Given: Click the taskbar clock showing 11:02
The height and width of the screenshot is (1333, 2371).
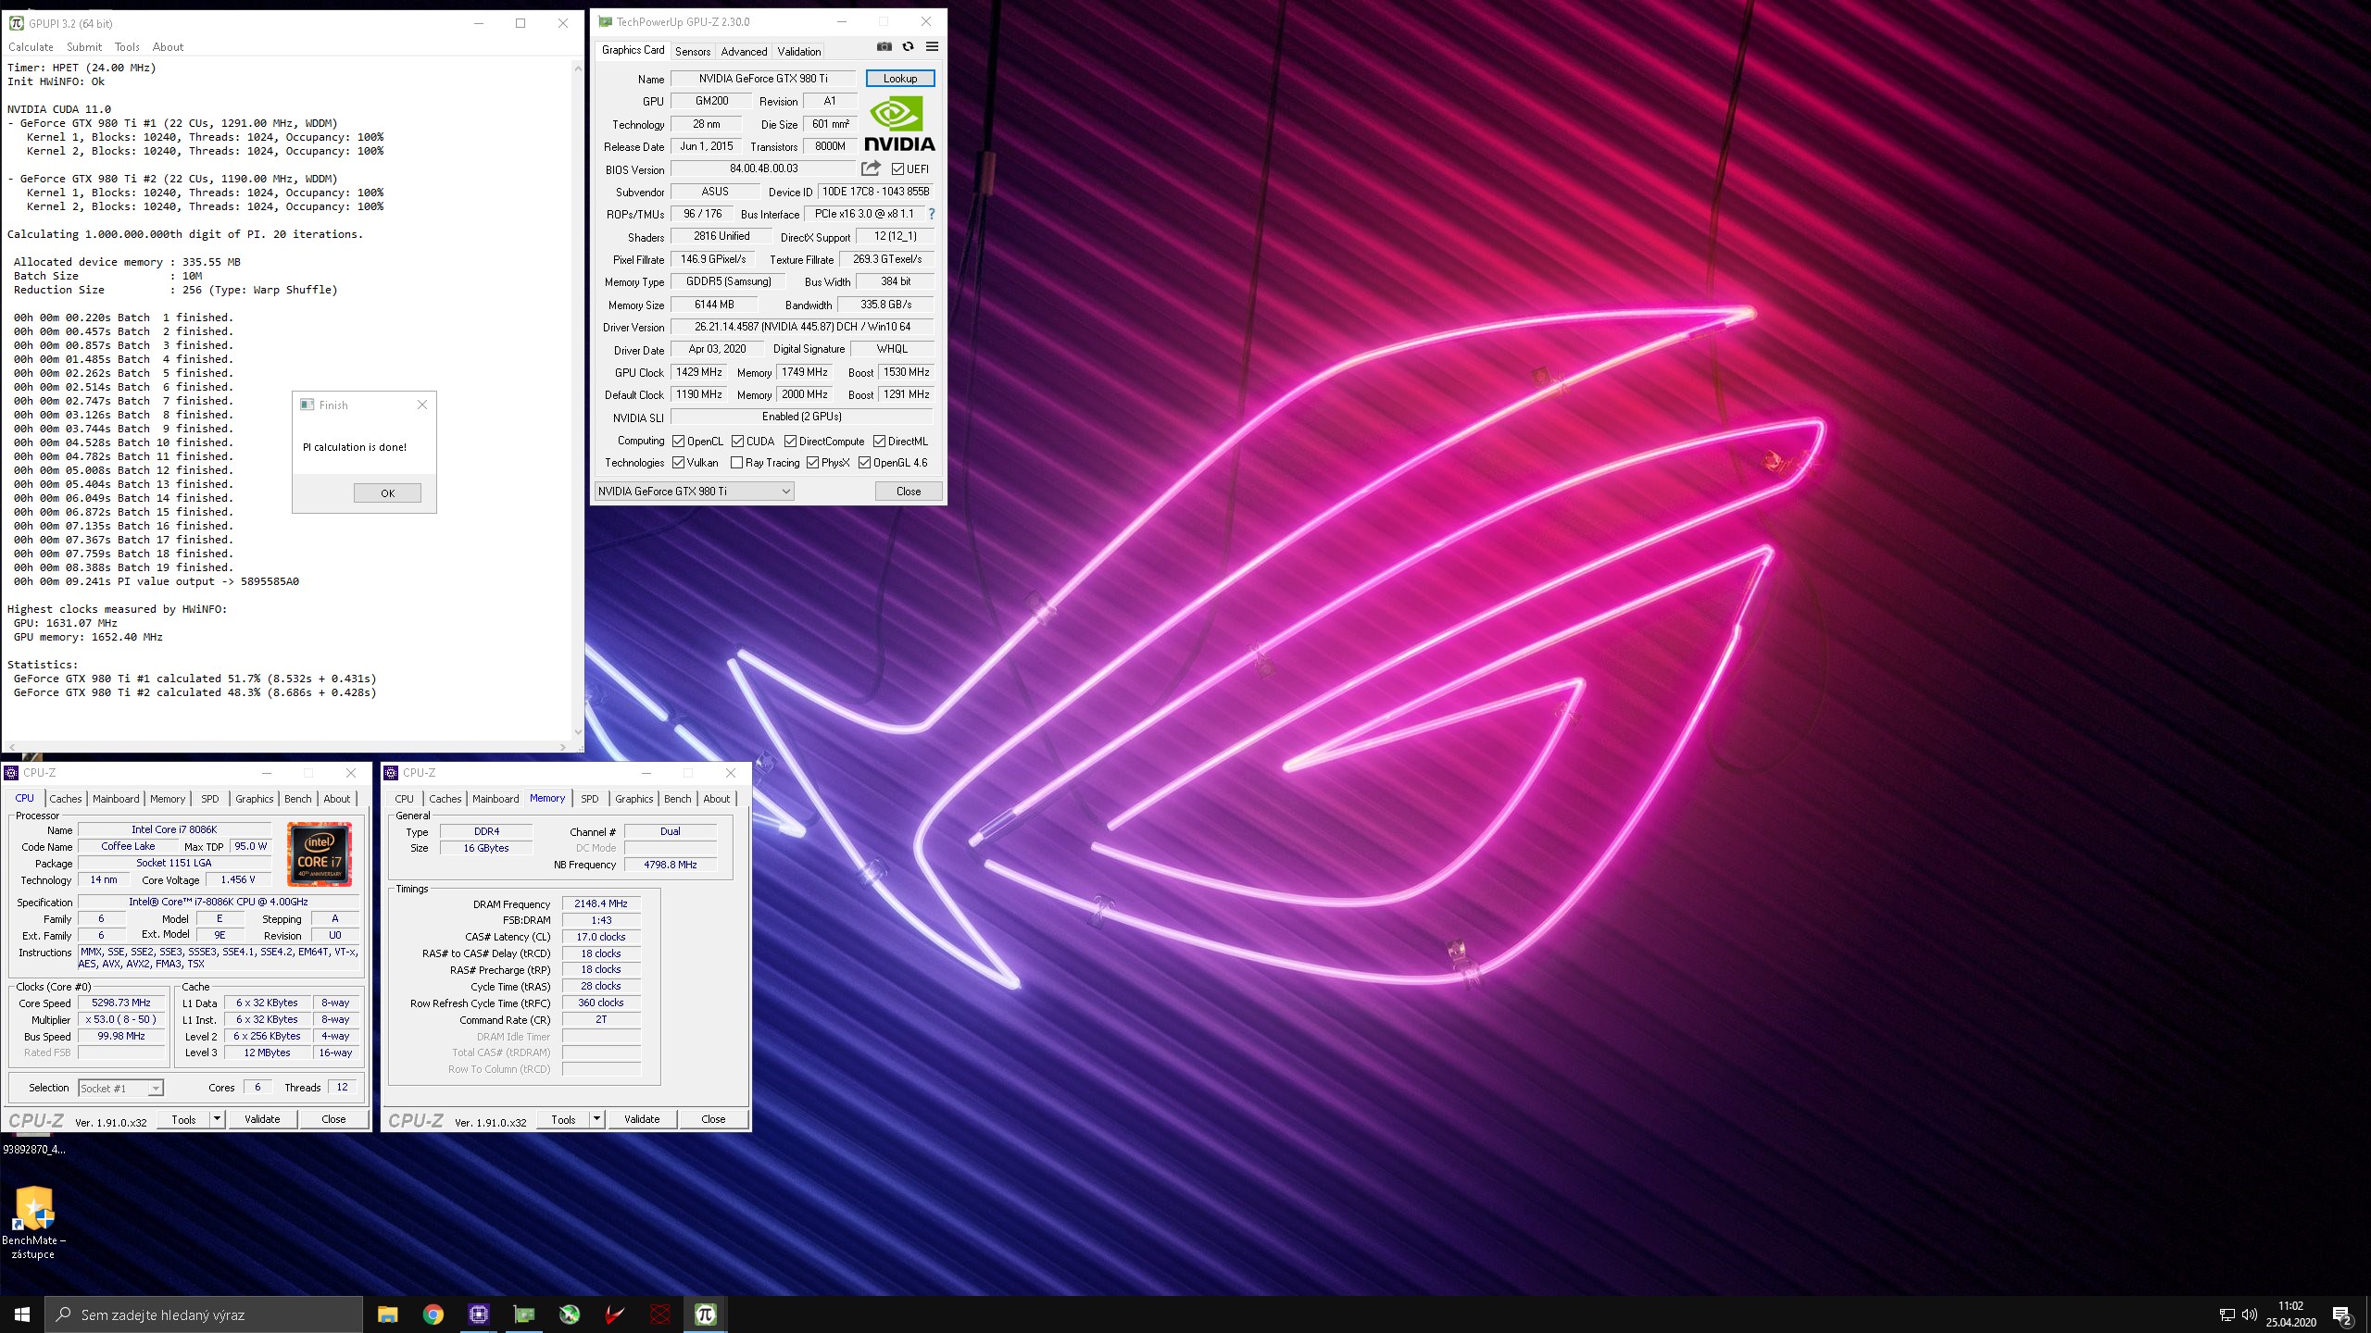Looking at the screenshot, I should [2290, 1314].
